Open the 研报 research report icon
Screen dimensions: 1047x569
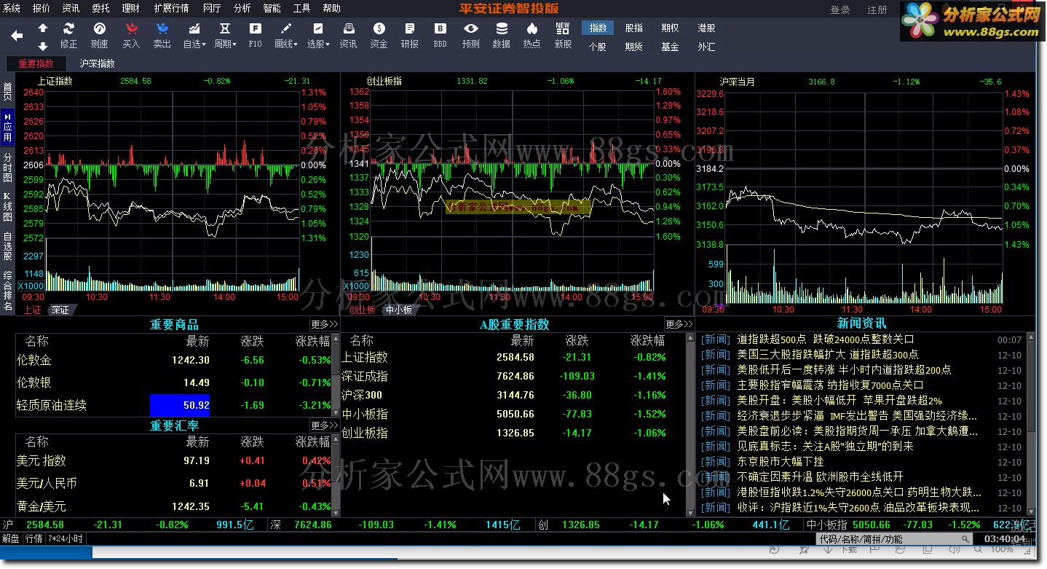tap(410, 35)
